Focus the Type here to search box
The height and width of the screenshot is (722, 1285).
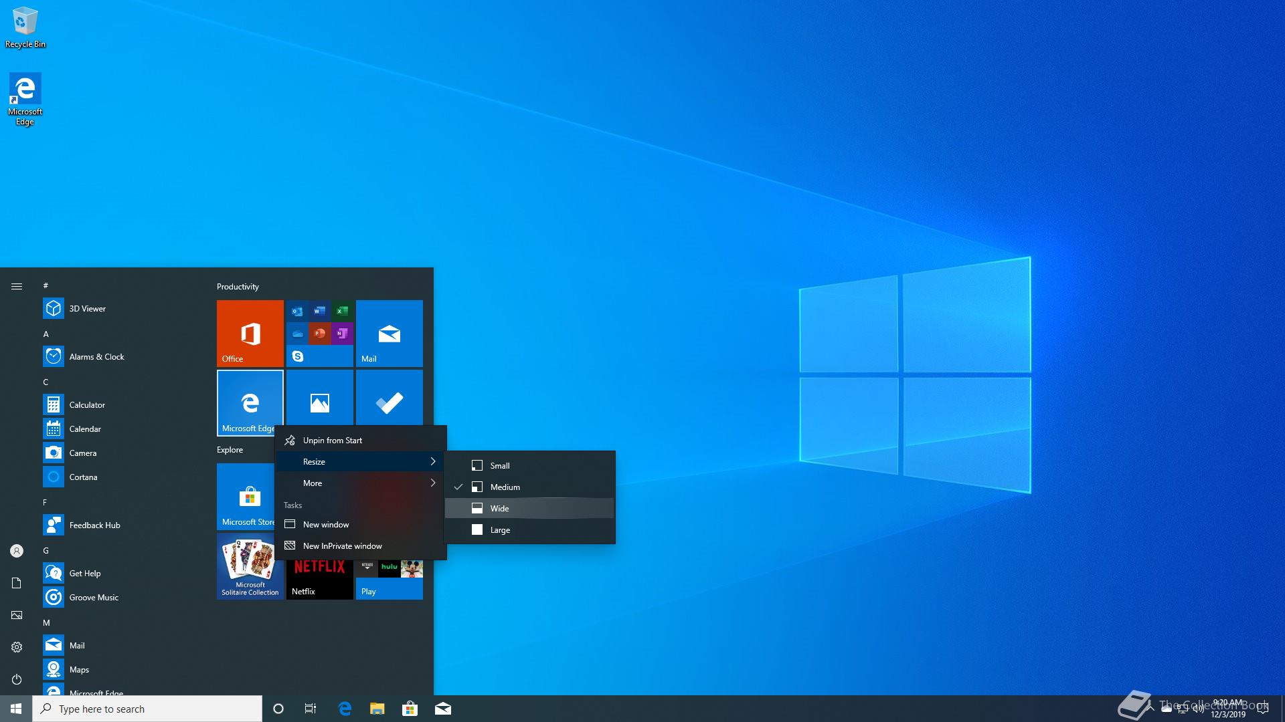pyautogui.click(x=147, y=709)
